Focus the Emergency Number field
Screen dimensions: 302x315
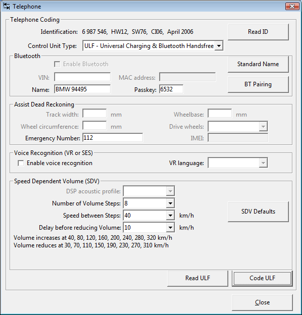tap(113, 138)
